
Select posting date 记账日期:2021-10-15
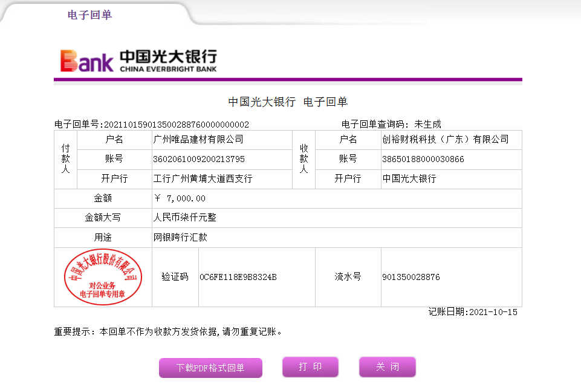[x=473, y=312]
